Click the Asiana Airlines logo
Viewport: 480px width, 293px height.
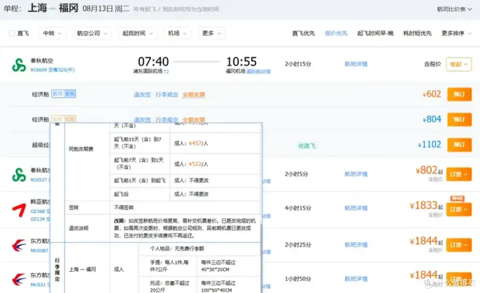19,210
